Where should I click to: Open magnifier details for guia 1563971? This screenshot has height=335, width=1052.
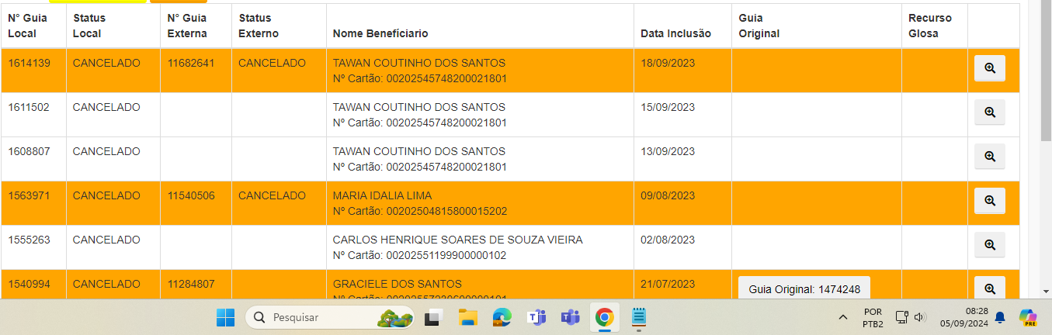click(x=990, y=201)
